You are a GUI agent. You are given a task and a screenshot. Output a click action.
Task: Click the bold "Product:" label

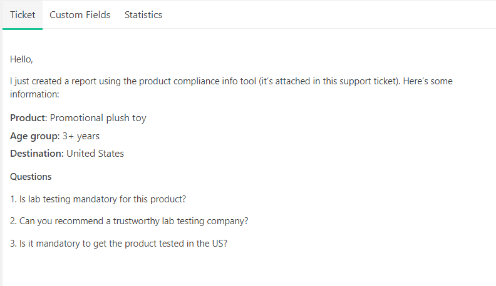(28, 118)
